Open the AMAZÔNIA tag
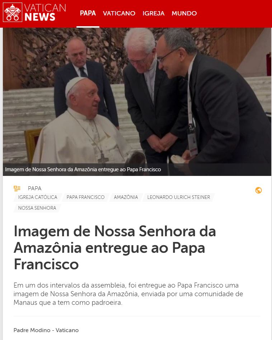Viewport: 272px width, 340px height. (x=126, y=197)
